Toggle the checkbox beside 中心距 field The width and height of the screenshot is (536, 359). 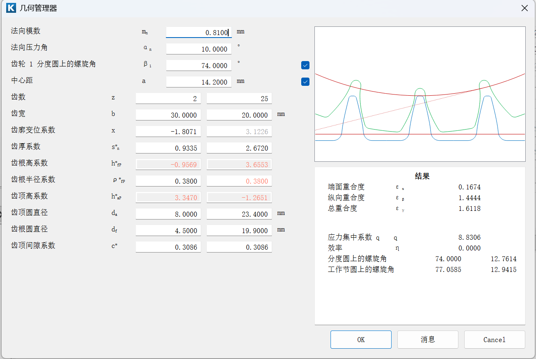pos(305,82)
